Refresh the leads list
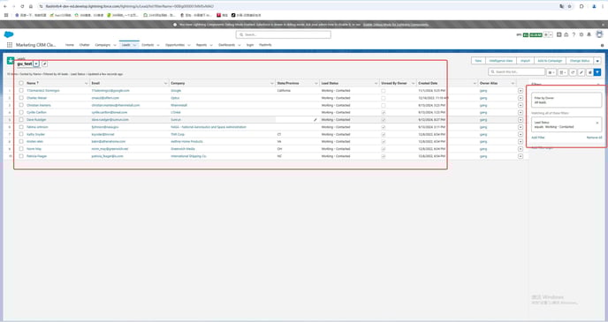This screenshot has height=322, width=608. tap(573, 72)
